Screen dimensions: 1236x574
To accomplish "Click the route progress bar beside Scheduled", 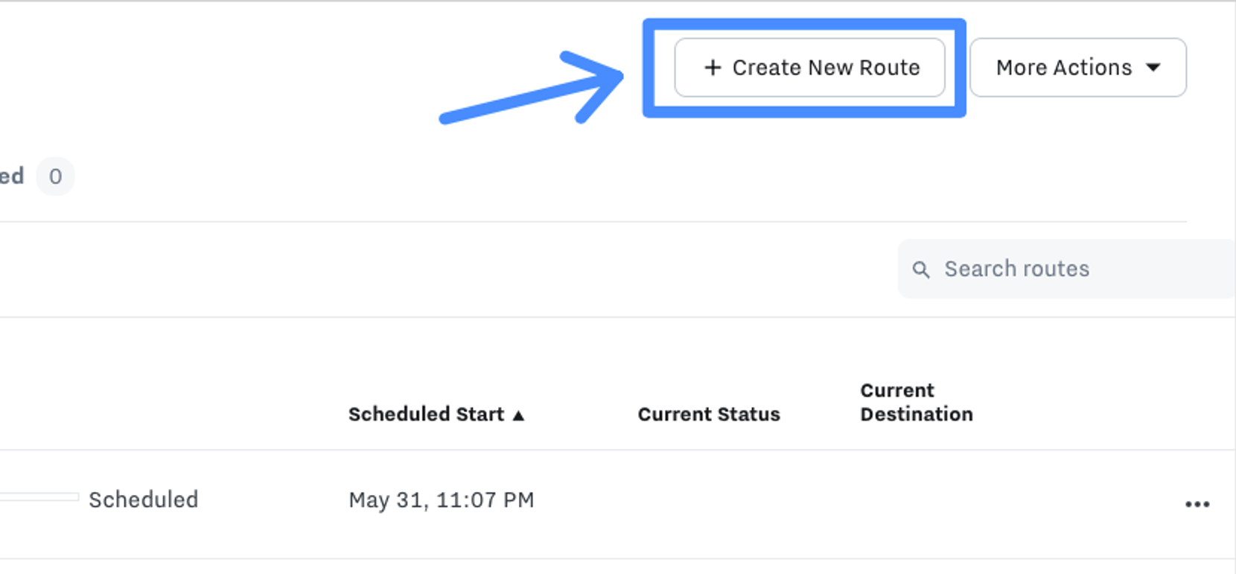I will [x=39, y=497].
